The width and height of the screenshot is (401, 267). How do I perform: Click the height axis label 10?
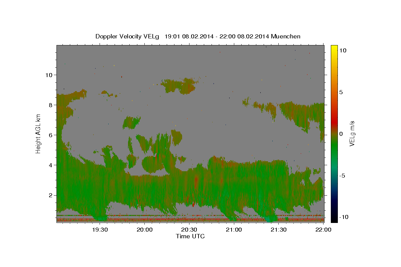(49, 75)
